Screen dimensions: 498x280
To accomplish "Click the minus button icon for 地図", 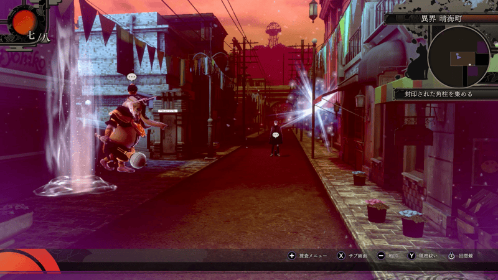I will coord(380,256).
